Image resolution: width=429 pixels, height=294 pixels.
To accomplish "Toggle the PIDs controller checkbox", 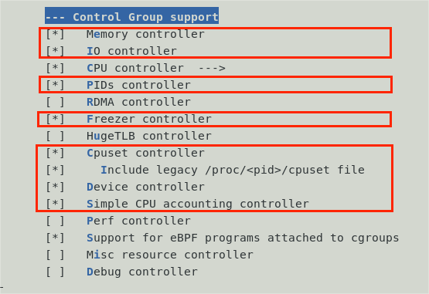I will [55, 85].
